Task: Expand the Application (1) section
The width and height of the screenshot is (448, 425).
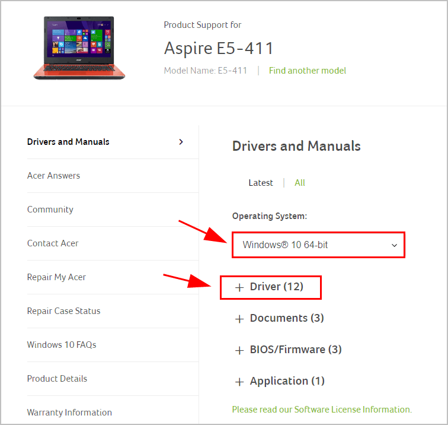Action: coord(287,381)
